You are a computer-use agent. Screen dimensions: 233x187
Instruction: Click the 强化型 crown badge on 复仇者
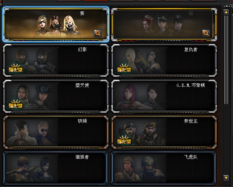pyautogui.click(x=124, y=68)
